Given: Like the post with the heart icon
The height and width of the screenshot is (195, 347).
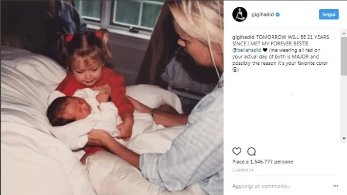Looking at the screenshot, I should [237, 151].
